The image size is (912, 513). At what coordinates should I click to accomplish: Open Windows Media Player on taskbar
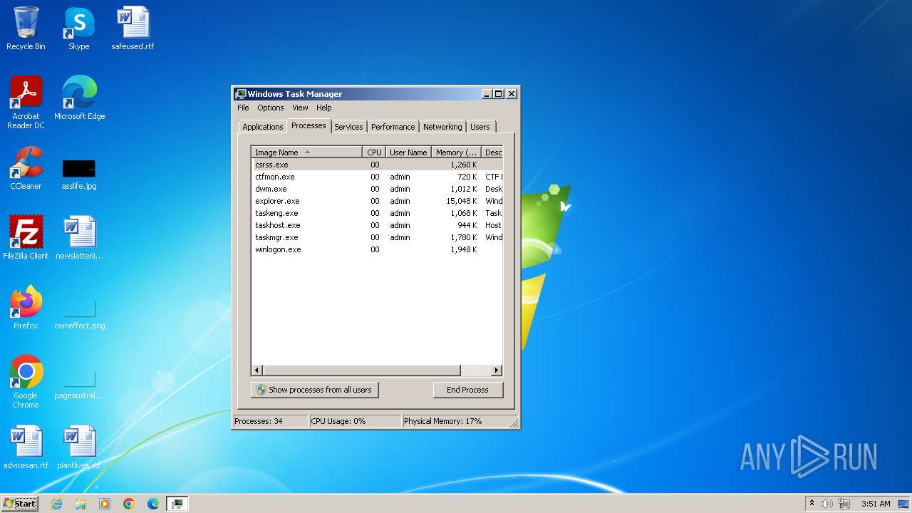click(105, 504)
